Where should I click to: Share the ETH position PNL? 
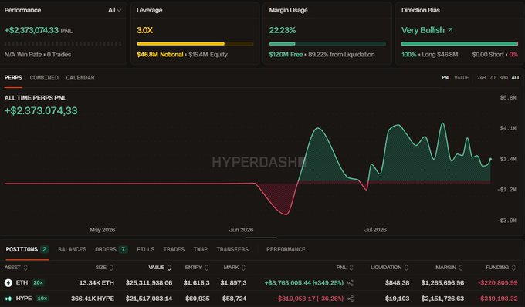[351, 283]
